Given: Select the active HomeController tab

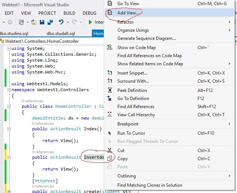Looking at the screenshot, I should [x=98, y=33].
